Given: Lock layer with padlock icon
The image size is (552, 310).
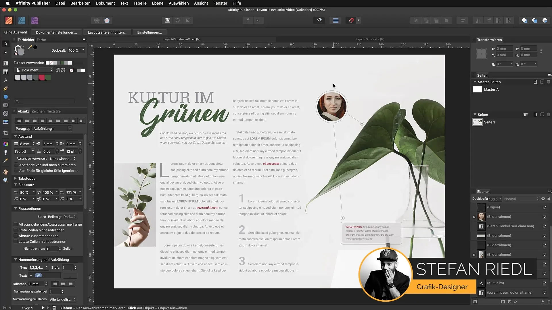Looking at the screenshot, I should 549,199.
